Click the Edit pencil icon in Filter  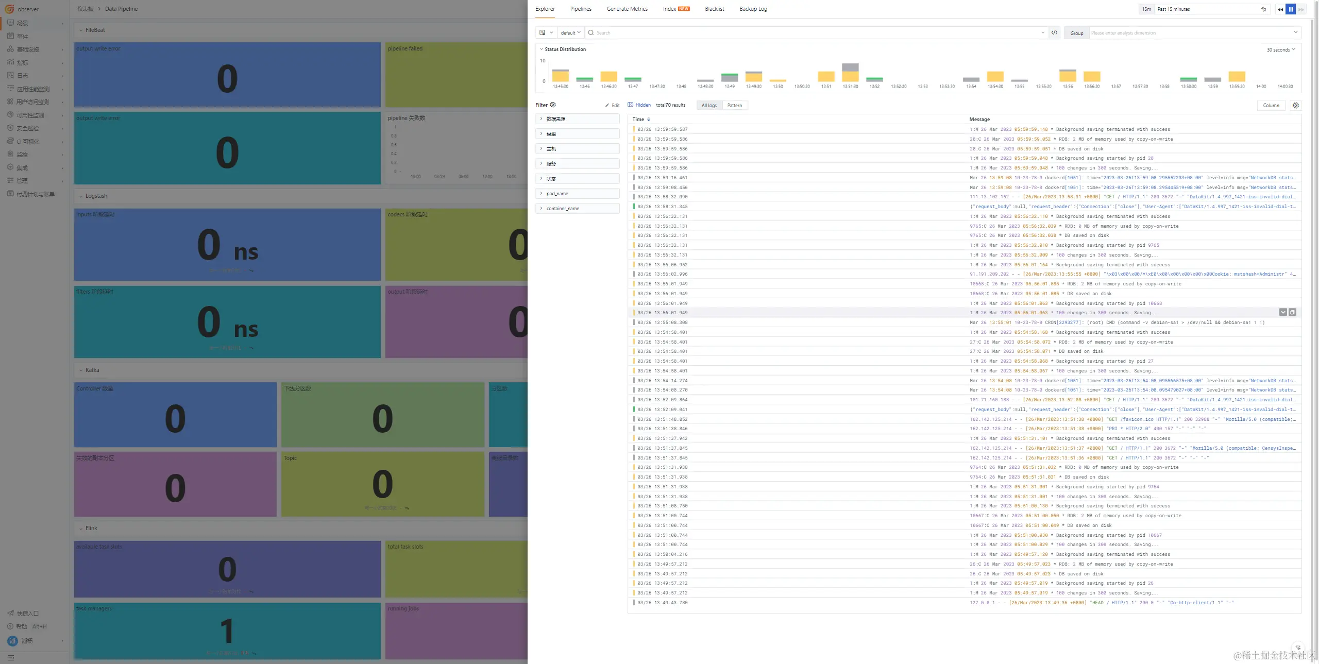tap(607, 105)
